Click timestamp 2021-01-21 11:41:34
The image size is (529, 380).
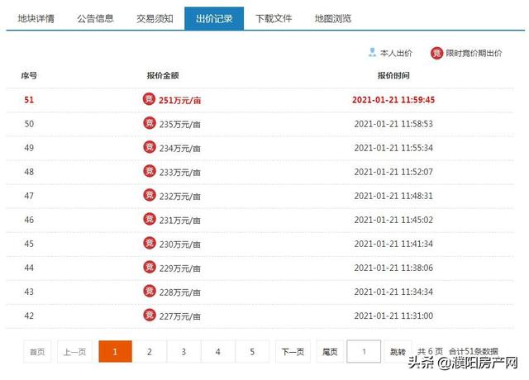[x=393, y=244]
